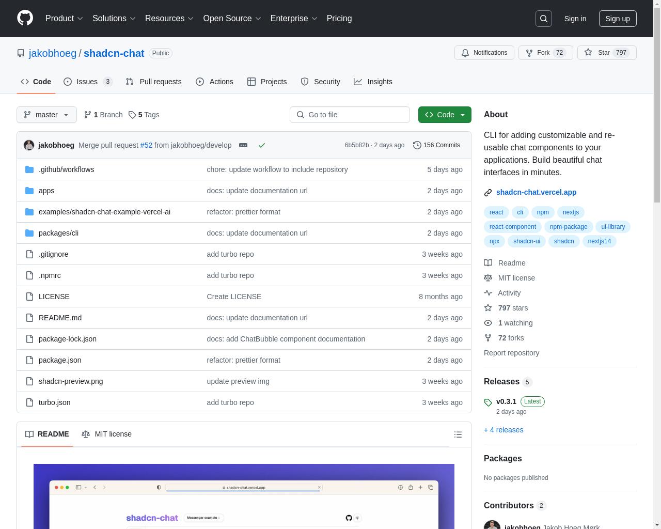Fork the repository
Viewport: 661px width, 529px height.
545,53
